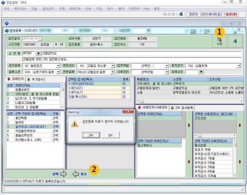
Task: Open the 코드 menu
Action: pos(7,9)
